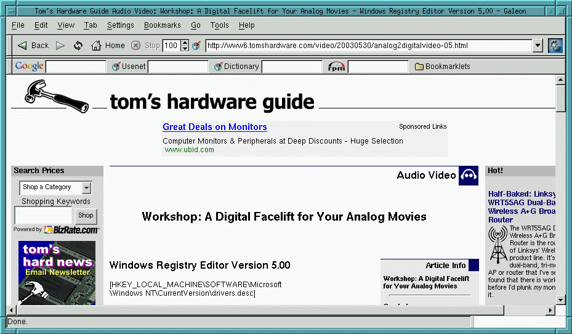
Task: Open the Bookmarks menu
Action: point(163,25)
